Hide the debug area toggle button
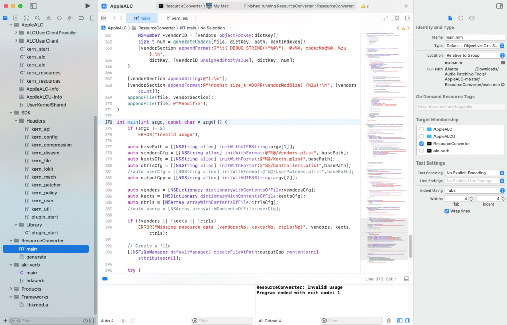 407,279
